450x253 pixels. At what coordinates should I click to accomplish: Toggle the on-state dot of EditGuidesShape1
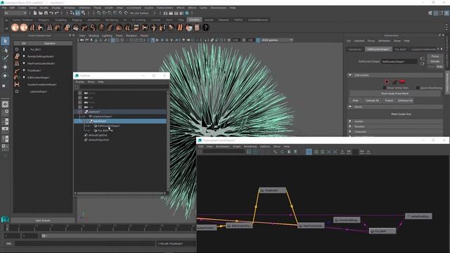[24, 77]
